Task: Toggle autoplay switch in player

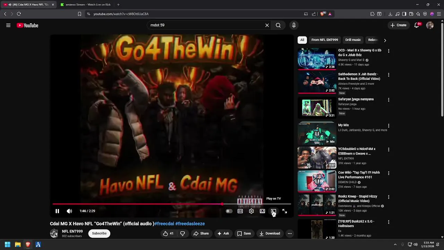Action: [229, 211]
